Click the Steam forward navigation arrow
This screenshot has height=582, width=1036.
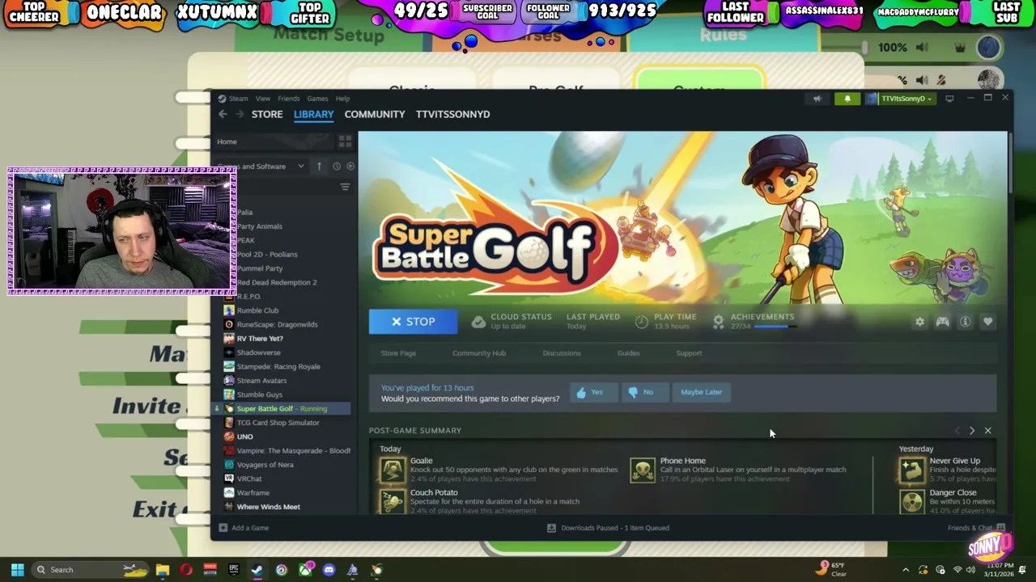click(240, 114)
